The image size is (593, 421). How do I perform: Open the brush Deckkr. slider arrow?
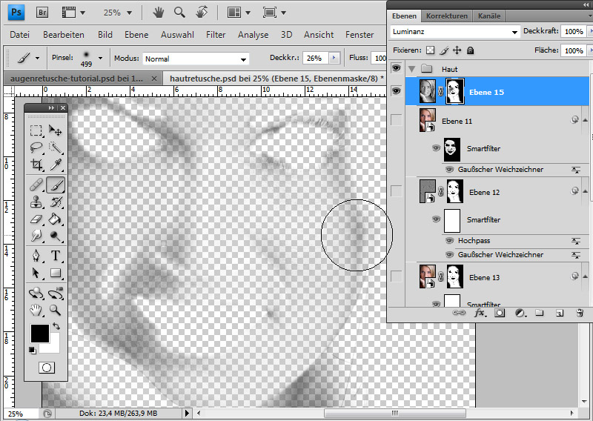[334, 58]
